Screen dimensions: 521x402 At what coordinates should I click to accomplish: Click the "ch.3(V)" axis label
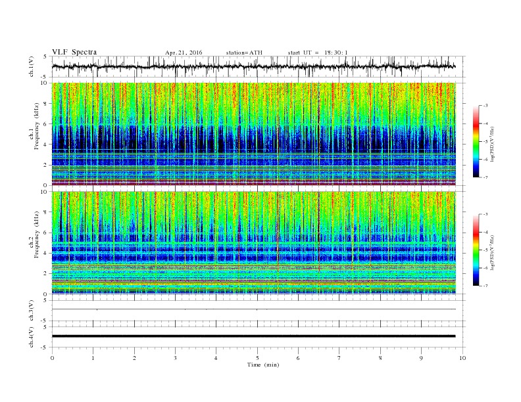[x=32, y=311]
